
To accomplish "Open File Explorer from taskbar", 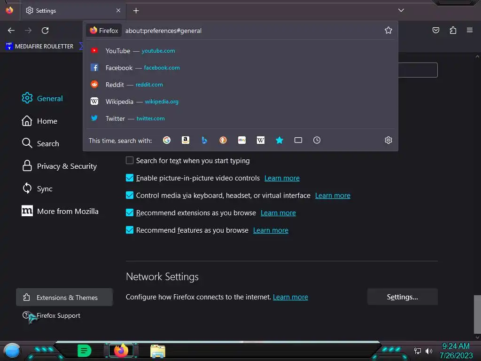I will pyautogui.click(x=158, y=351).
